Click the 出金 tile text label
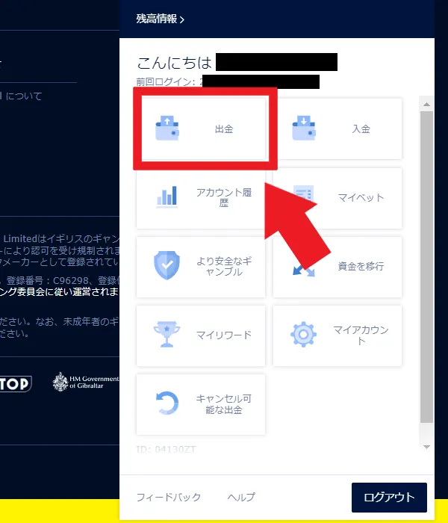Image resolution: width=448 pixels, height=523 pixels. point(224,129)
